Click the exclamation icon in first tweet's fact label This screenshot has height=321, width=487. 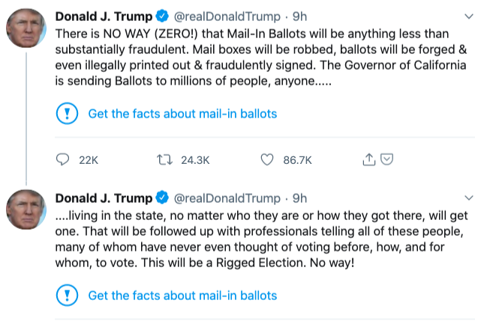(x=67, y=114)
